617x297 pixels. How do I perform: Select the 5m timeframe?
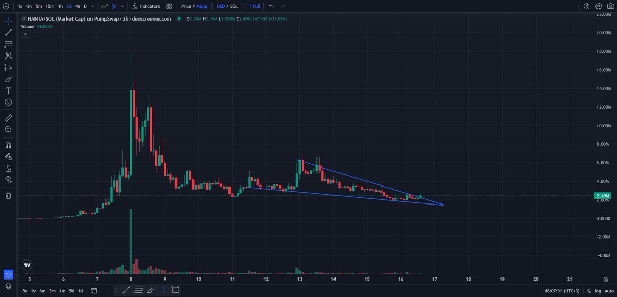point(39,6)
